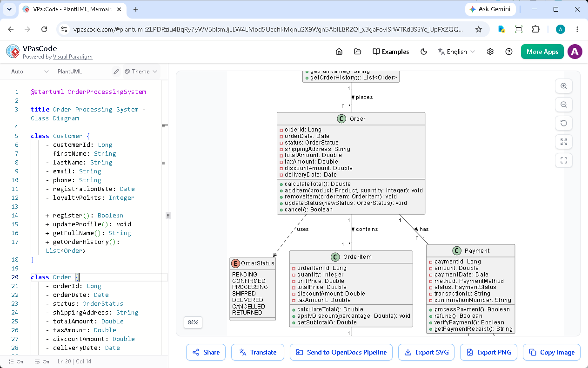Open the Auto mode dropdown
The width and height of the screenshot is (588, 368).
tap(30, 72)
